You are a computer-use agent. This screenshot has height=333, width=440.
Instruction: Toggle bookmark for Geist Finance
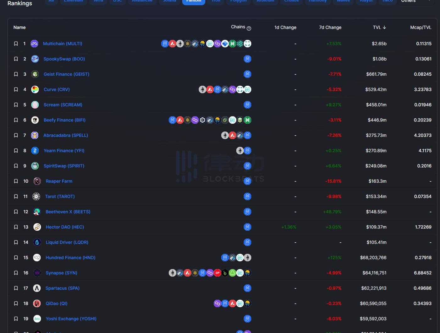click(x=16, y=74)
